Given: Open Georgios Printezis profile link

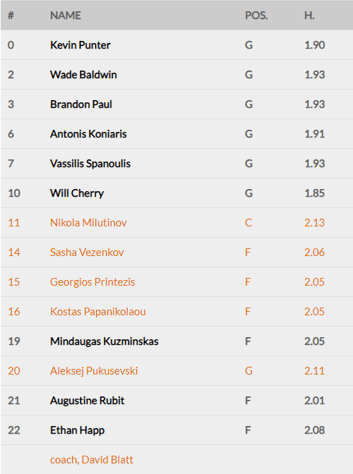Looking at the screenshot, I should 92,282.
